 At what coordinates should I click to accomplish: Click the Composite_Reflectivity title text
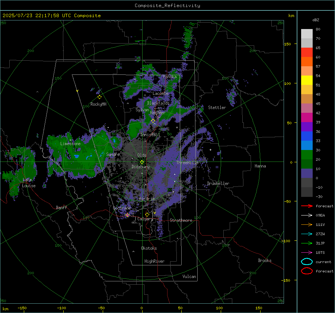coord(167,6)
